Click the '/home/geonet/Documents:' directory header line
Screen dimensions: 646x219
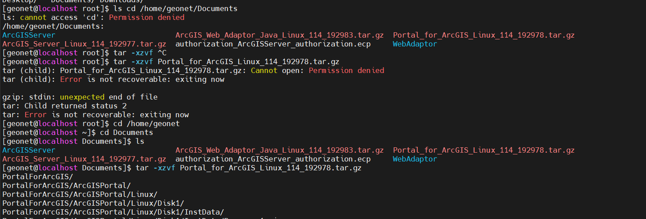pyautogui.click(x=53, y=26)
